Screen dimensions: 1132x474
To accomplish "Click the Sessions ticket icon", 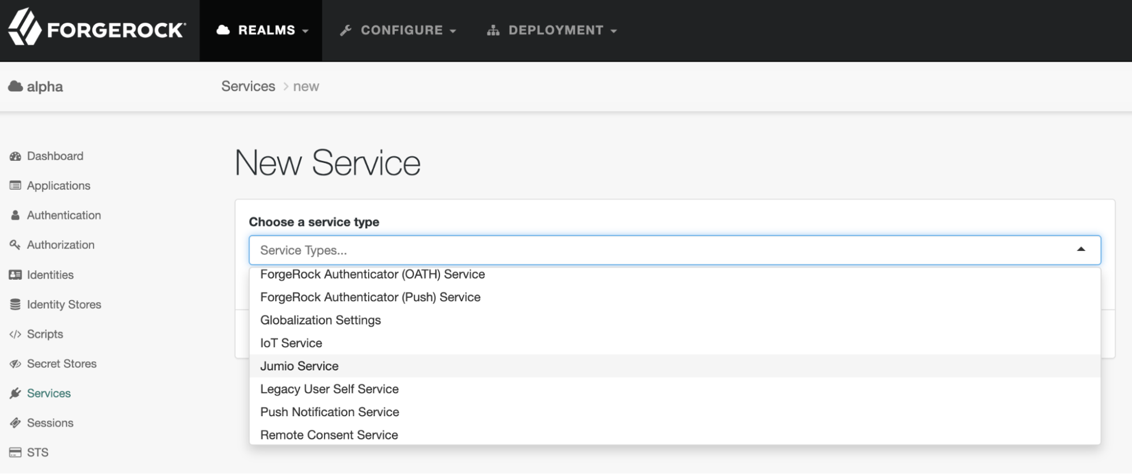I will (15, 423).
